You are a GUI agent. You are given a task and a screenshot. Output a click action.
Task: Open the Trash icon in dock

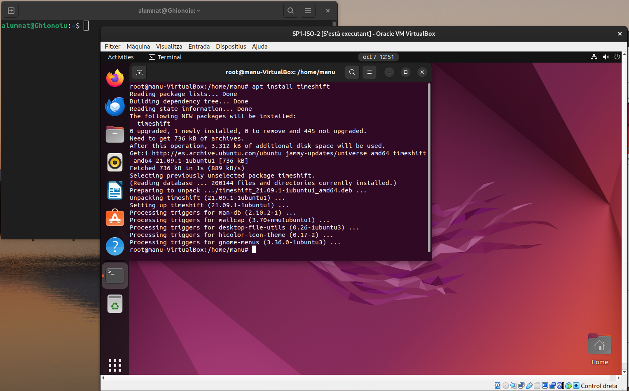point(115,304)
